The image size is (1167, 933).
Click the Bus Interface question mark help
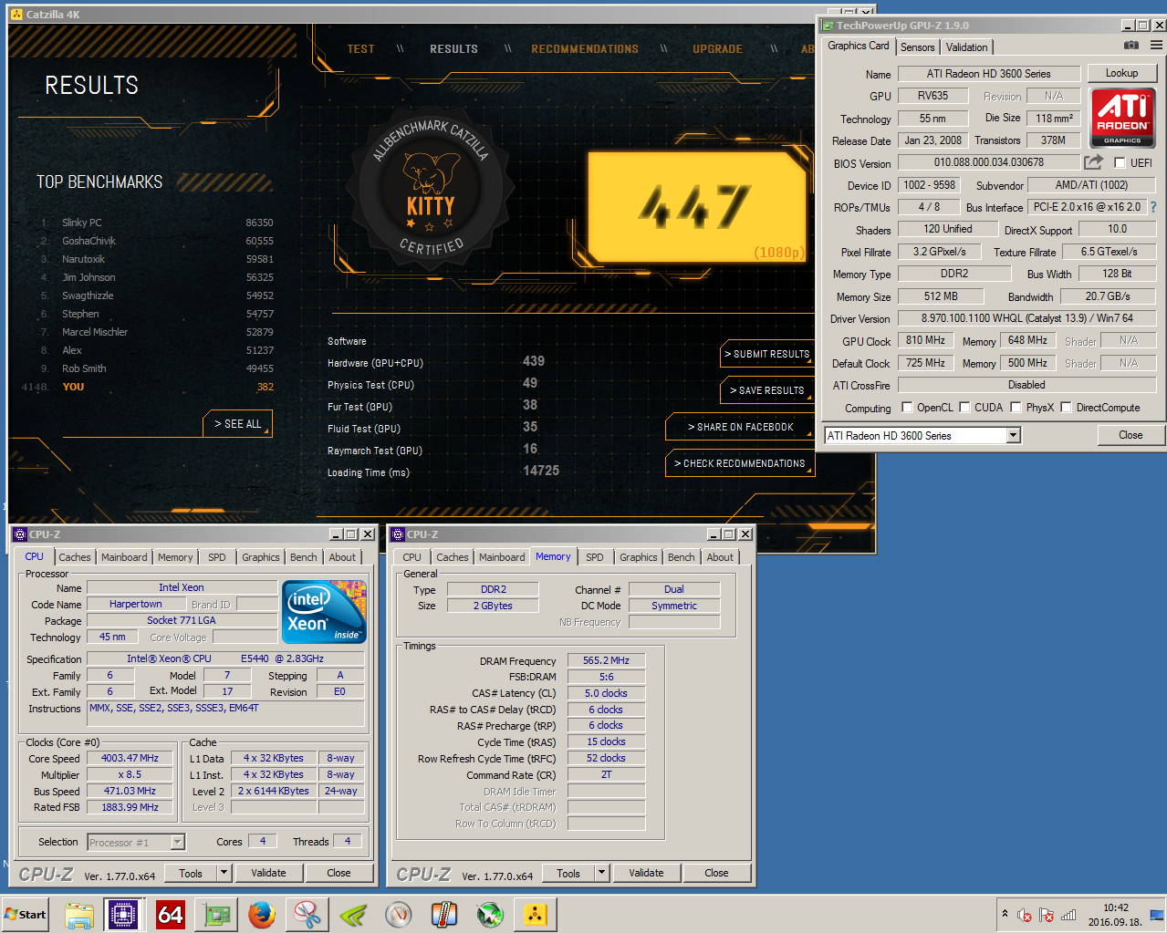pyautogui.click(x=1153, y=207)
